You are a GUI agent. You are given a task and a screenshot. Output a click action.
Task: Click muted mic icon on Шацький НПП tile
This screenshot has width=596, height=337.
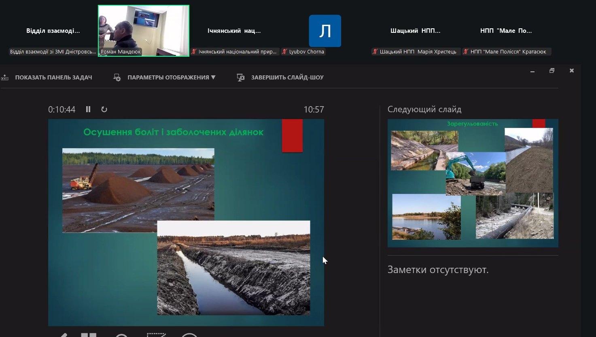point(375,52)
